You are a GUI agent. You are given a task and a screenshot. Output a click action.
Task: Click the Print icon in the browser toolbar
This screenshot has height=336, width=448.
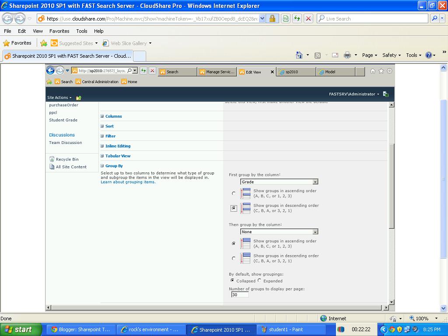coord(348,55)
